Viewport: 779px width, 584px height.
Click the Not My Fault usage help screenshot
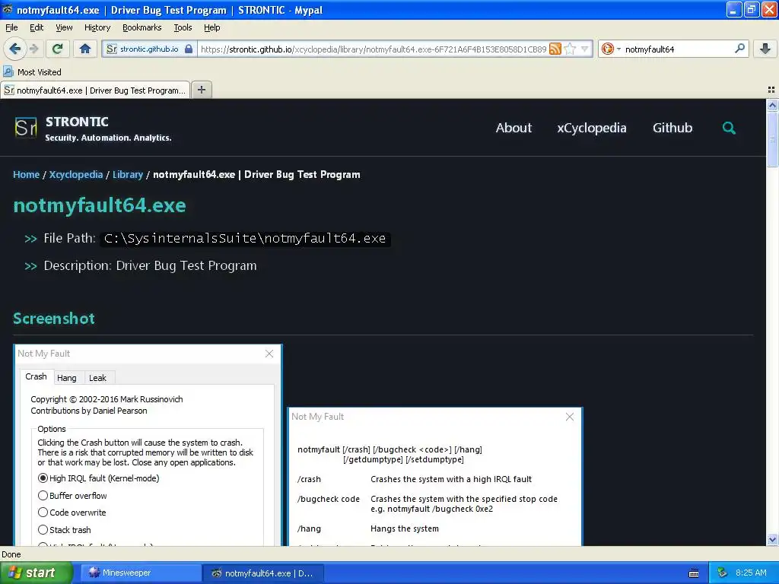pyautogui.click(x=434, y=477)
